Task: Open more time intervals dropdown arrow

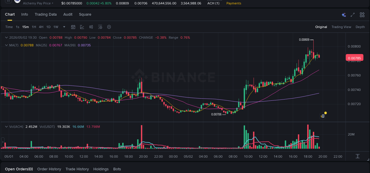Action: point(64,27)
